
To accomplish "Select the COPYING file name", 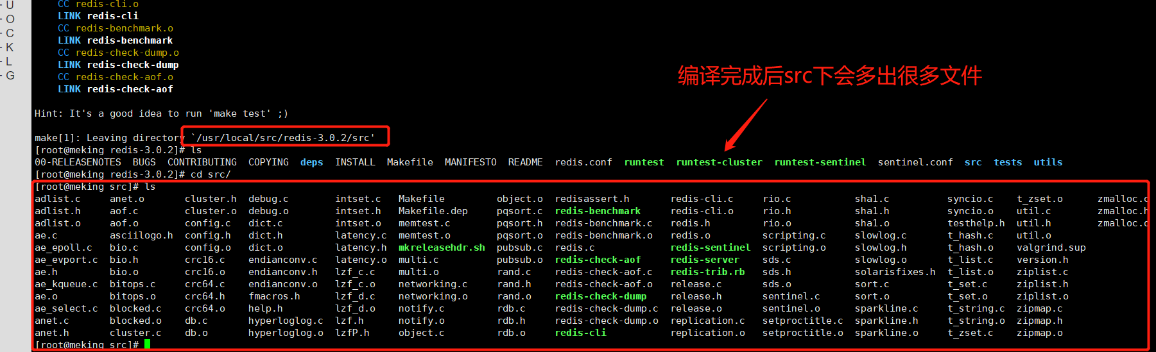I will point(268,162).
